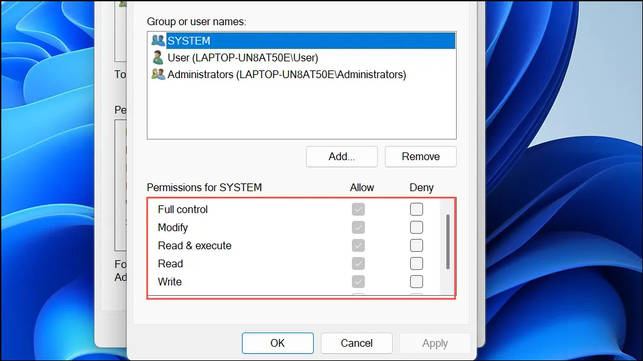Click the Remove button

pyautogui.click(x=420, y=156)
